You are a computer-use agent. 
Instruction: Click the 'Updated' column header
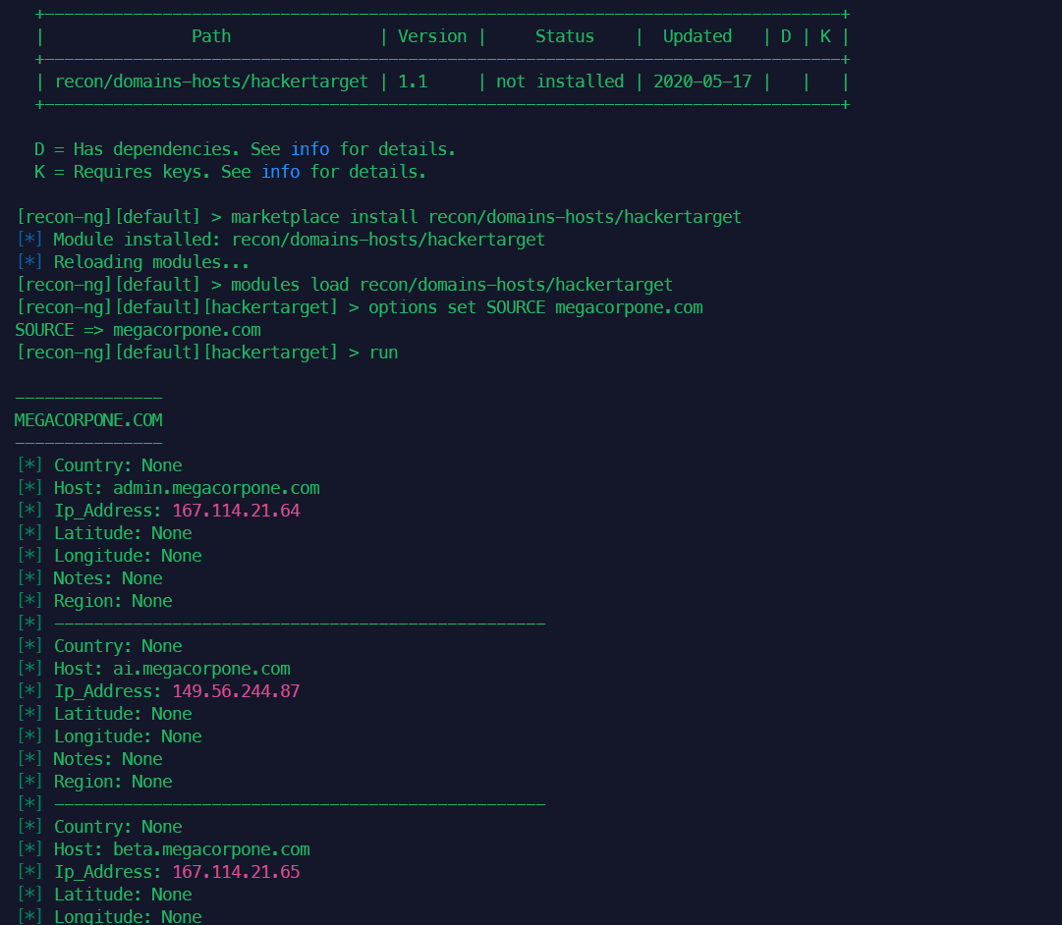697,36
